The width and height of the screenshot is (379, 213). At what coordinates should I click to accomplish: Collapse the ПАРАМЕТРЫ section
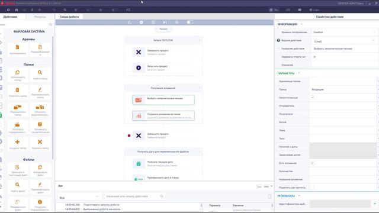(298, 73)
